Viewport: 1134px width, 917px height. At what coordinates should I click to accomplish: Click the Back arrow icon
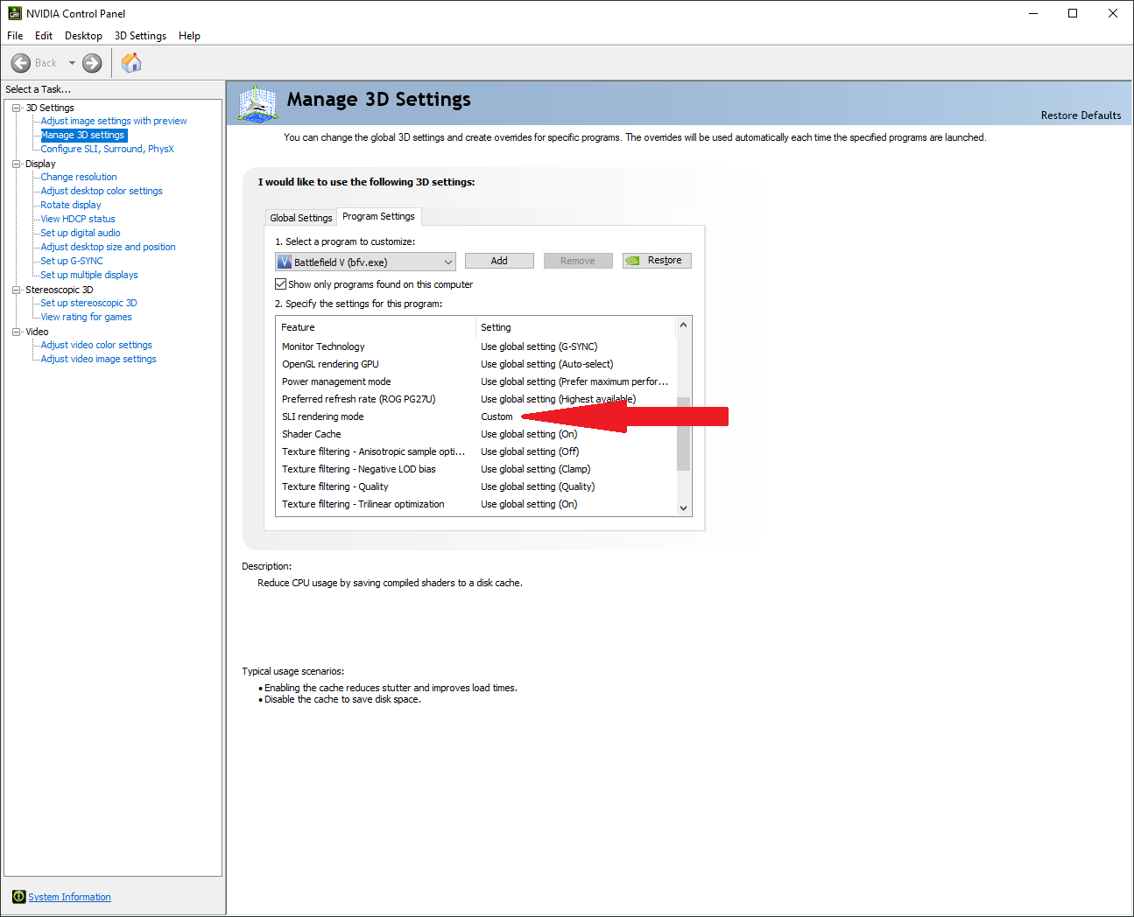point(21,63)
